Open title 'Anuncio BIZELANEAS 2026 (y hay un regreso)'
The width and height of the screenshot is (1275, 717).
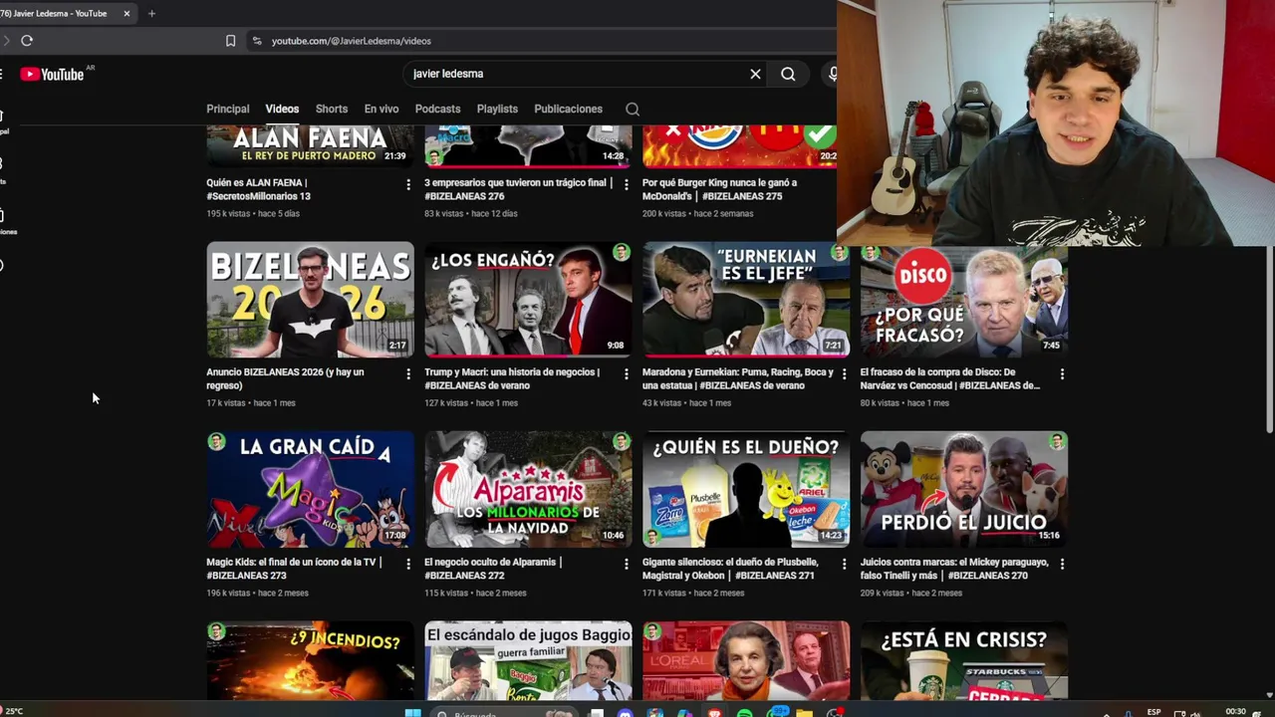click(285, 378)
